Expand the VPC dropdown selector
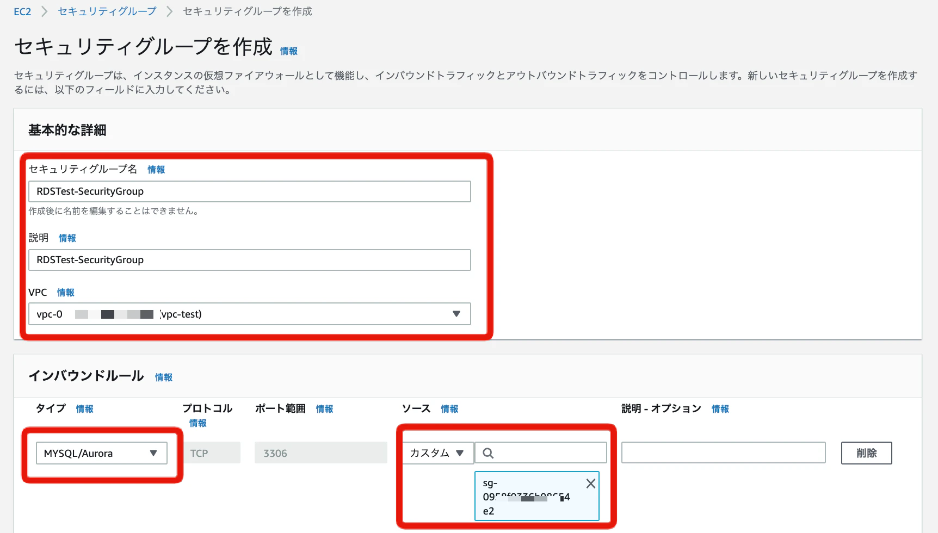The image size is (938, 533). 250,314
